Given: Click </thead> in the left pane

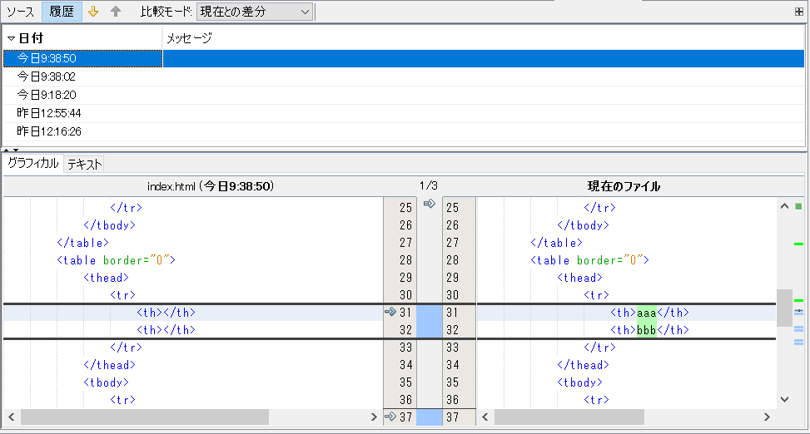Looking at the screenshot, I should [110, 365].
